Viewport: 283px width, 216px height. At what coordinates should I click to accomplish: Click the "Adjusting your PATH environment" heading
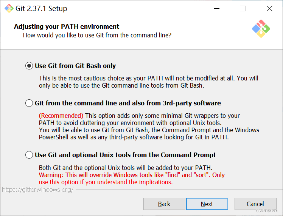tap(67, 26)
